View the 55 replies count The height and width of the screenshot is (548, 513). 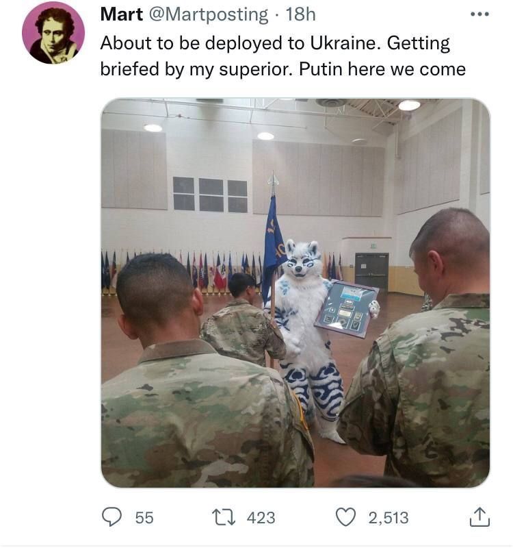point(144,518)
